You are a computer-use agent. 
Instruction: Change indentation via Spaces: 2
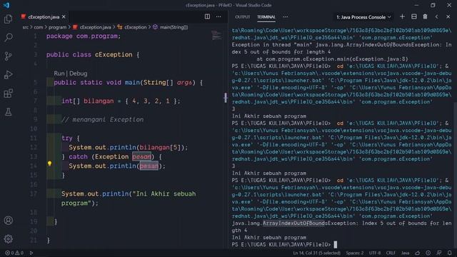point(355,253)
